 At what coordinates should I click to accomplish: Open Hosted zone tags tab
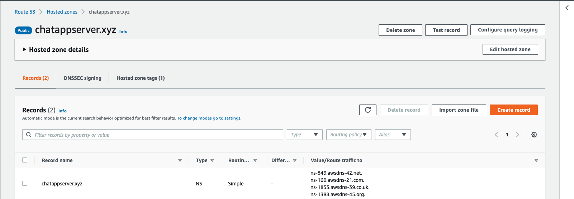pyautogui.click(x=141, y=78)
